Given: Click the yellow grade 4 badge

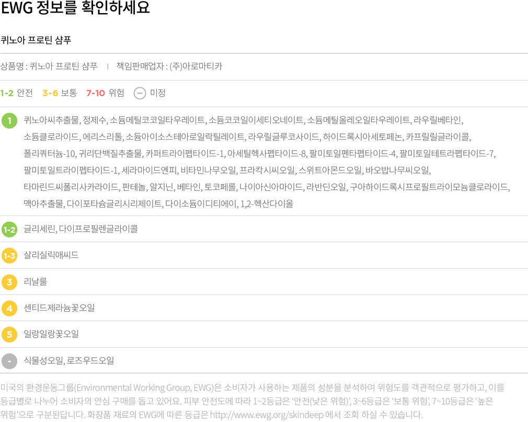Looking at the screenshot, I should pyautogui.click(x=9, y=308).
